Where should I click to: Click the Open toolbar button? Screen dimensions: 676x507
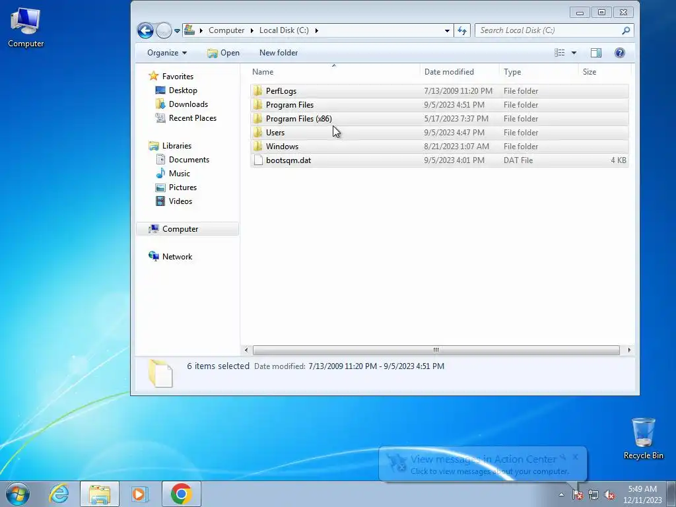tap(223, 53)
